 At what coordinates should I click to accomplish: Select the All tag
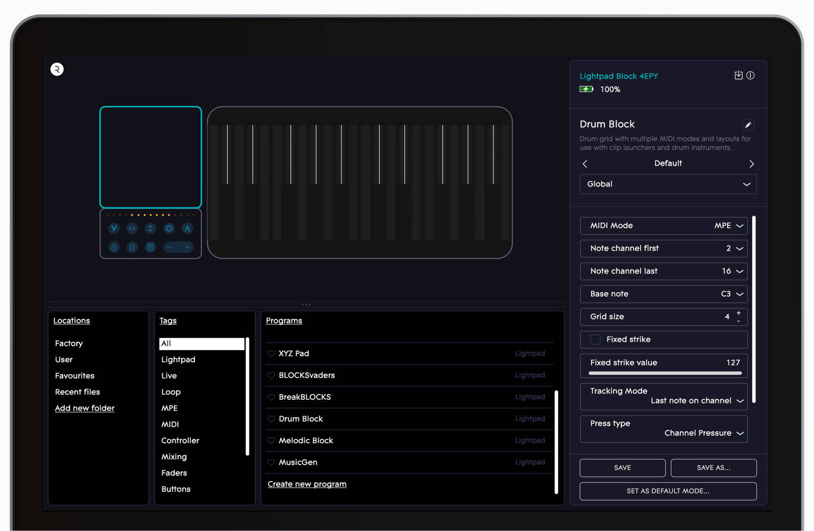click(x=201, y=344)
